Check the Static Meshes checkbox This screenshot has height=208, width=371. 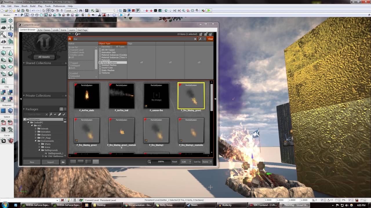(100, 70)
